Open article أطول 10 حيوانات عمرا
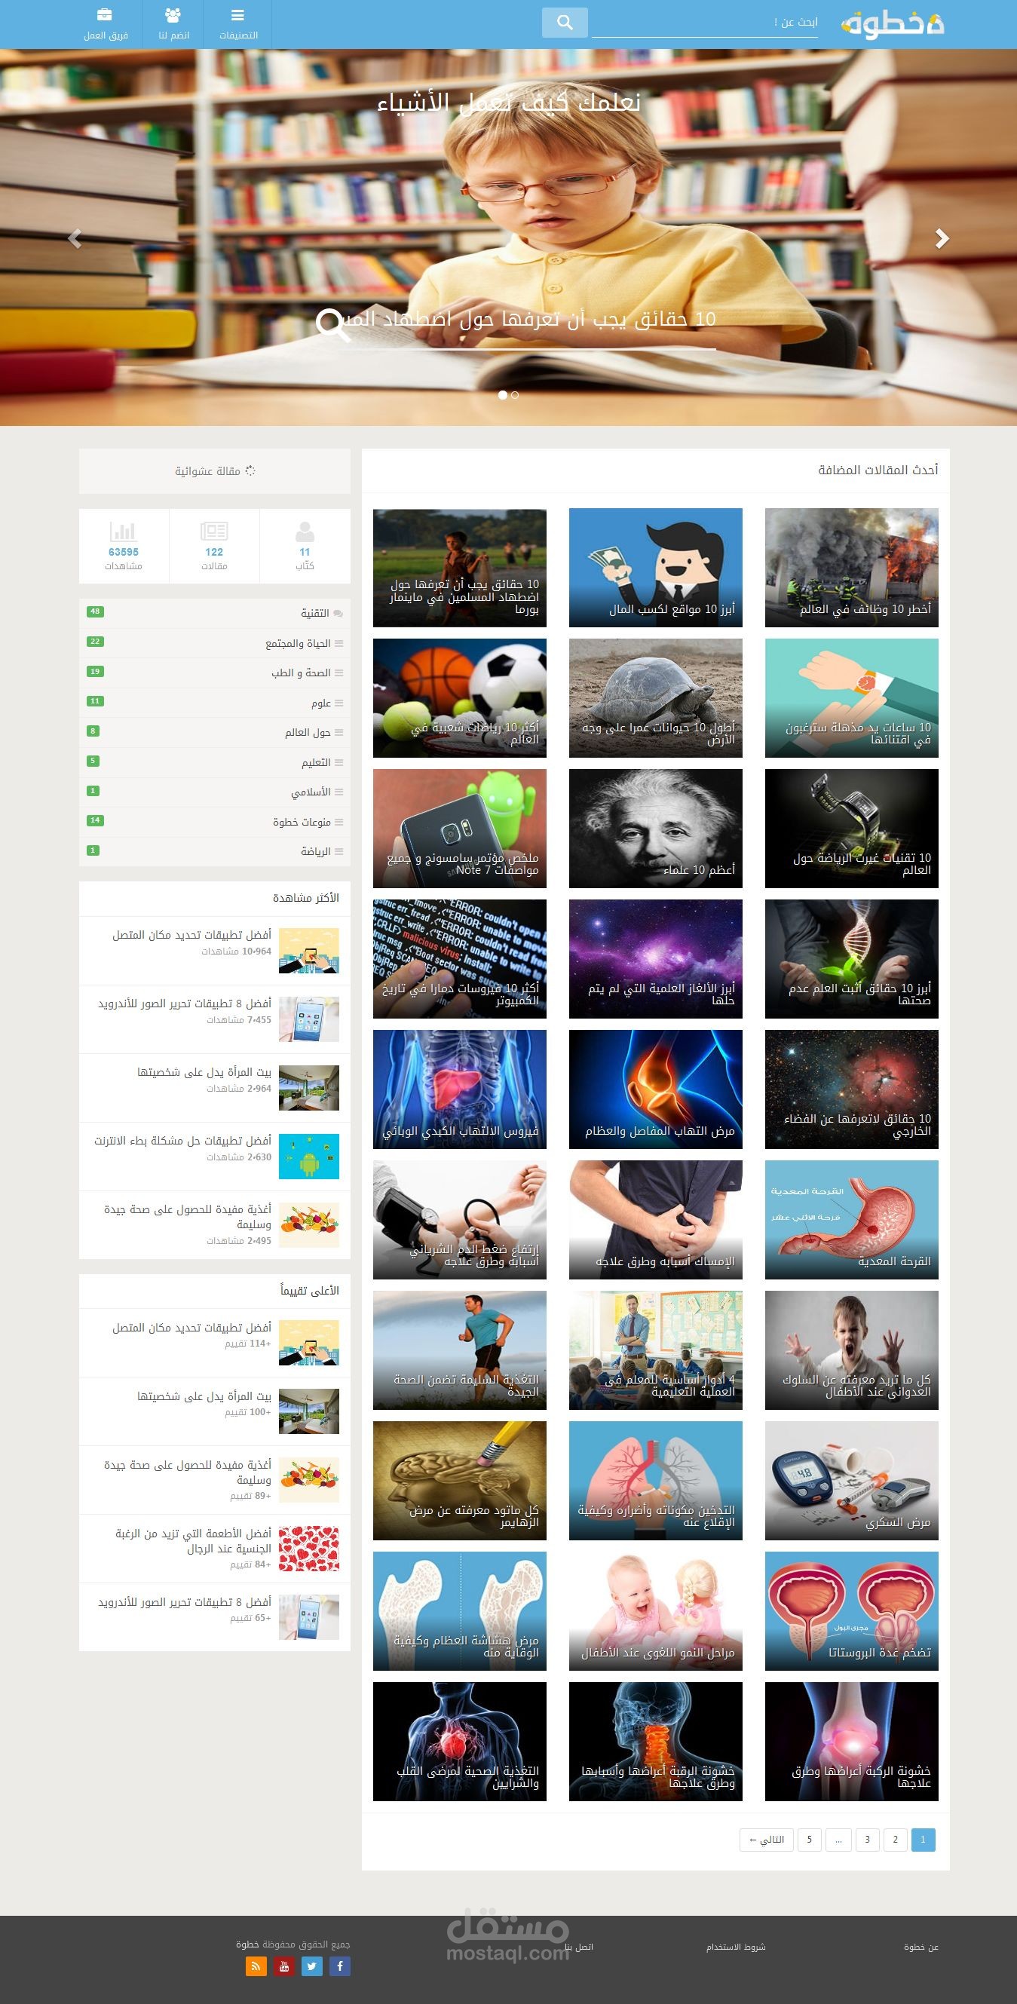The width and height of the screenshot is (1017, 2004). 655,698
